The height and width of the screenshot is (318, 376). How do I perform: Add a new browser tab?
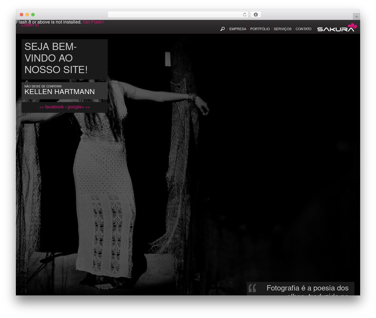[356, 17]
